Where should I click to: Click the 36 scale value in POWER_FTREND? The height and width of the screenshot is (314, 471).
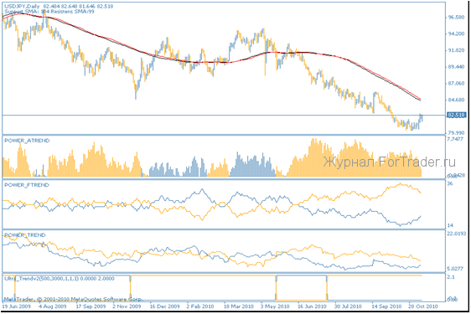(450, 183)
